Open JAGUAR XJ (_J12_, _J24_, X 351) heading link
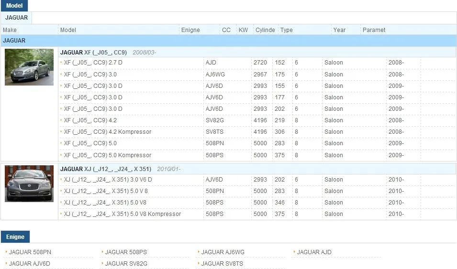This screenshot has height=269, width=457. [106, 169]
